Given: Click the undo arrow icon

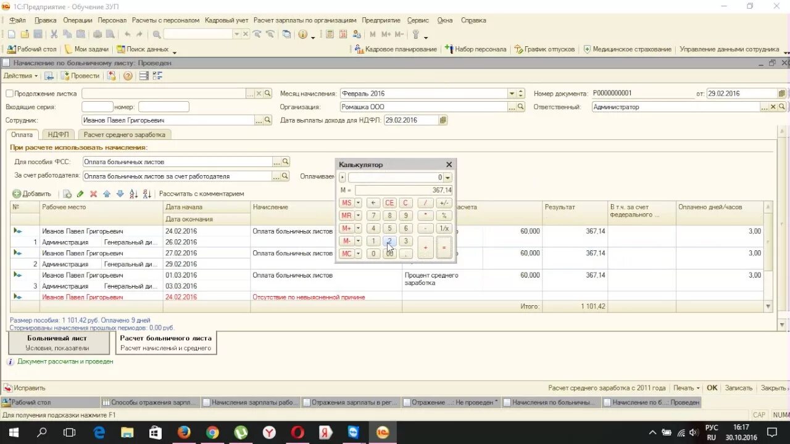Looking at the screenshot, I should (x=127, y=35).
